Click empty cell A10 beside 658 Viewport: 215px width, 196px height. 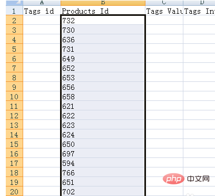click(42, 97)
